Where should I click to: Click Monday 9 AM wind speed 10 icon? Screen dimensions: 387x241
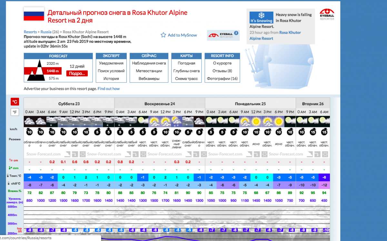tap(245, 132)
